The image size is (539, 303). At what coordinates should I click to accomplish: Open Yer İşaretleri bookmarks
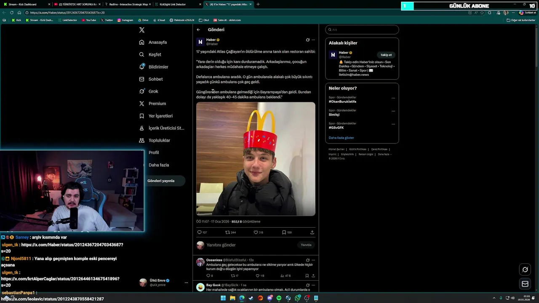pos(156,116)
